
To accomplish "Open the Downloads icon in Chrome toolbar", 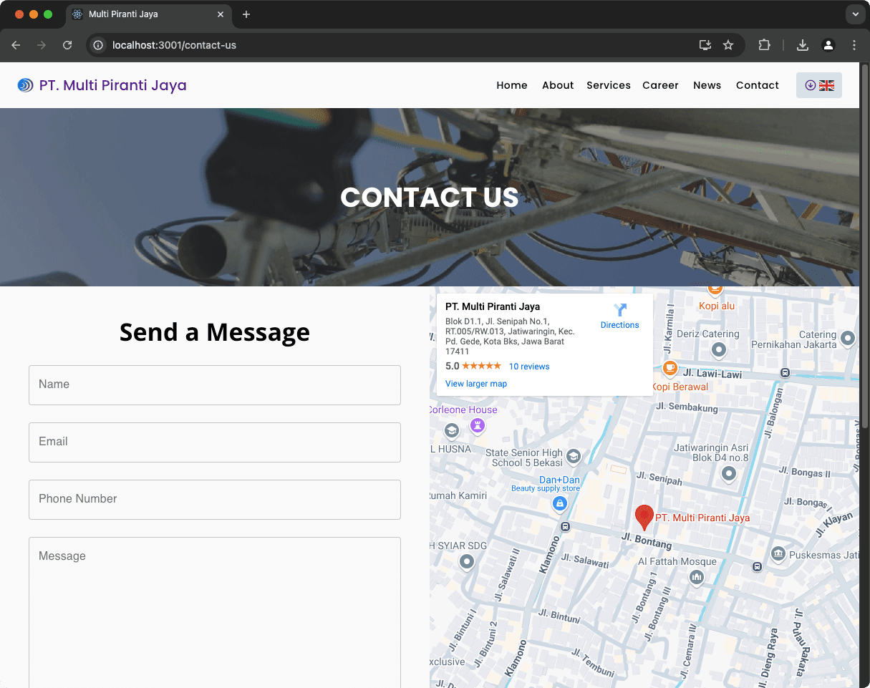I will pyautogui.click(x=803, y=45).
